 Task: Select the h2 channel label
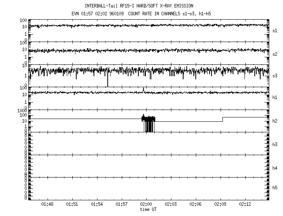[275, 121]
